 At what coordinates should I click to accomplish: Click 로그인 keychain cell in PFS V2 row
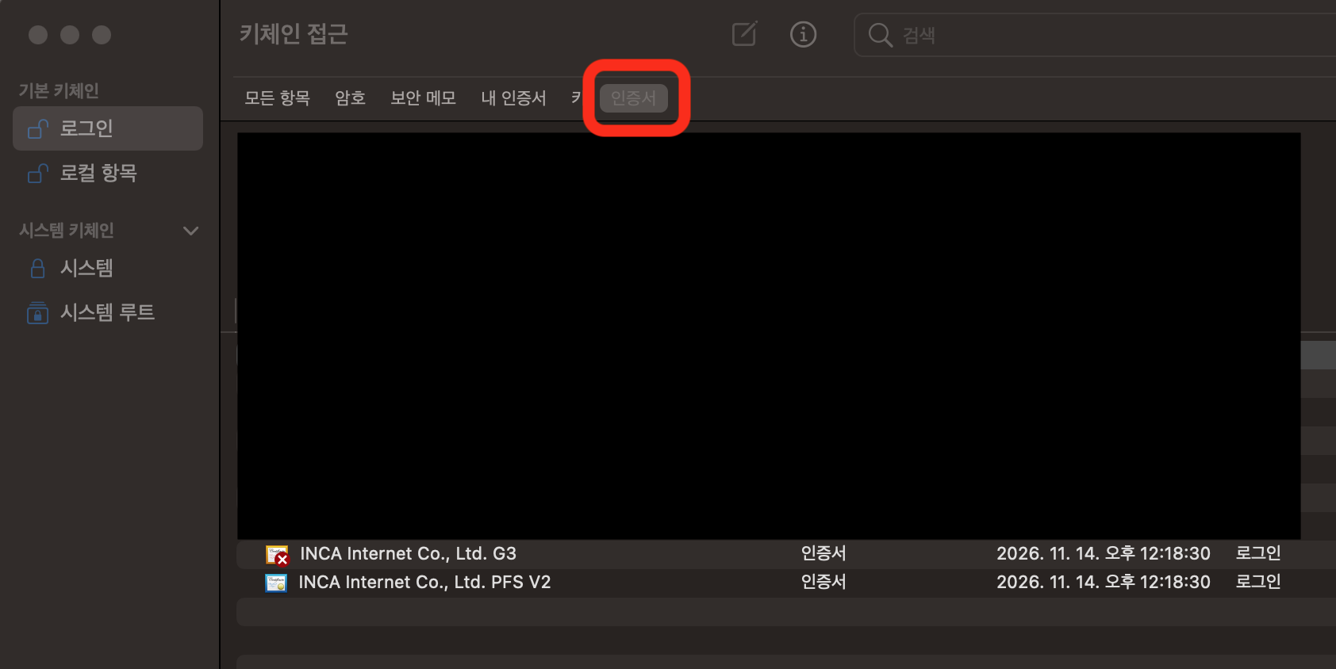tap(1258, 582)
